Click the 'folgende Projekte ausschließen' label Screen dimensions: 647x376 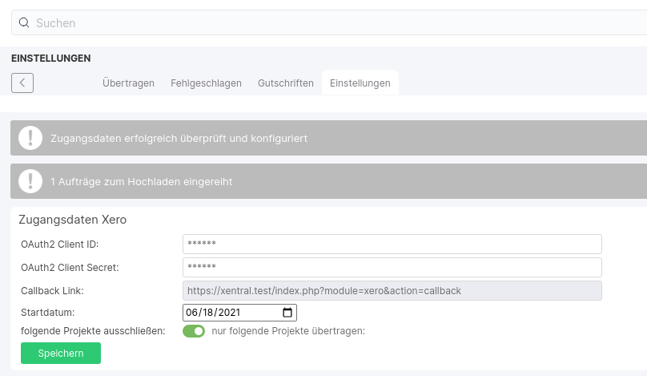93,331
